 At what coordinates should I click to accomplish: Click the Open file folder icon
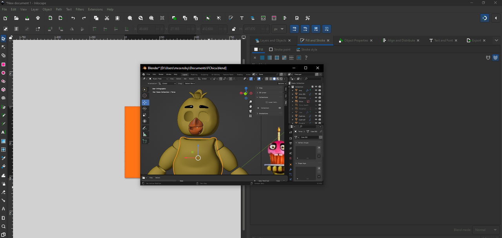[16, 18]
